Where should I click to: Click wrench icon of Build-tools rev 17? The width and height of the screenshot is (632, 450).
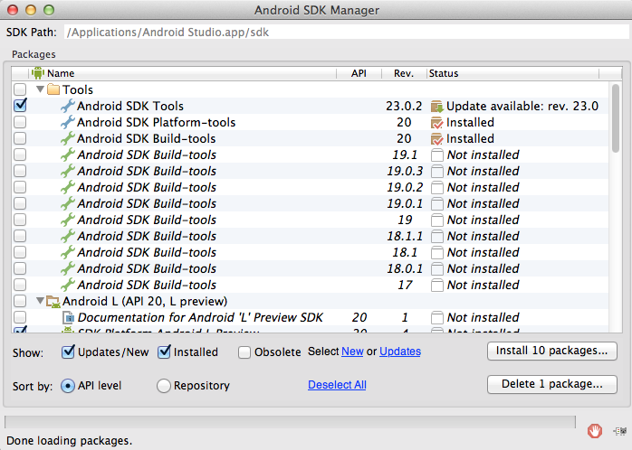67,285
